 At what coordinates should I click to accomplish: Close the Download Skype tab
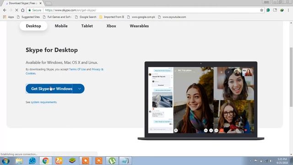[x=41, y=3]
